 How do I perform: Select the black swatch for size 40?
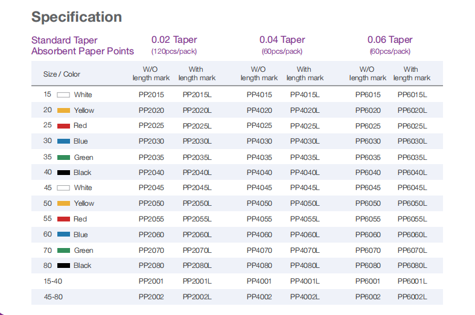[63, 173]
